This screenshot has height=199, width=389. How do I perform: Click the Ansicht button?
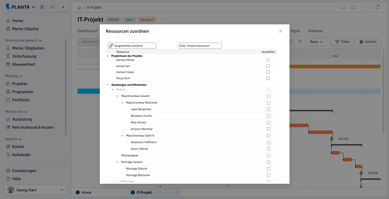(x=368, y=42)
